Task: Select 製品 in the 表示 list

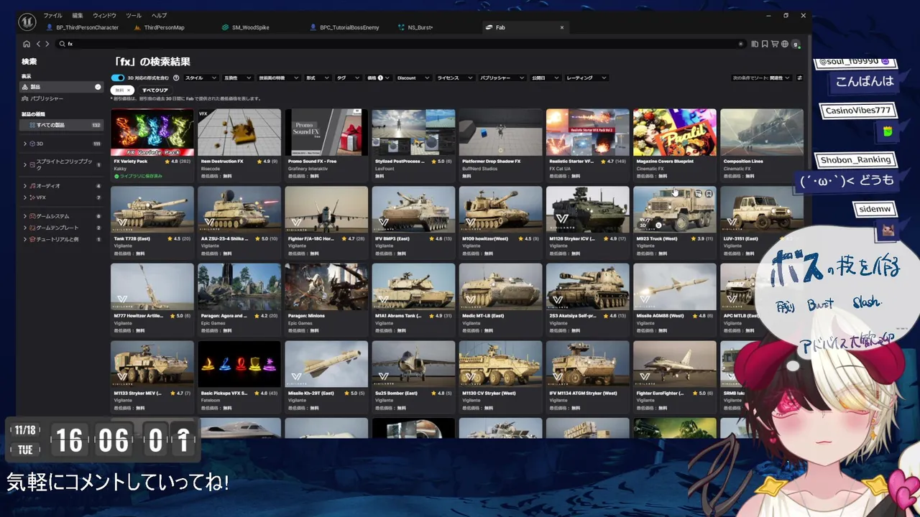Action: 62,87
